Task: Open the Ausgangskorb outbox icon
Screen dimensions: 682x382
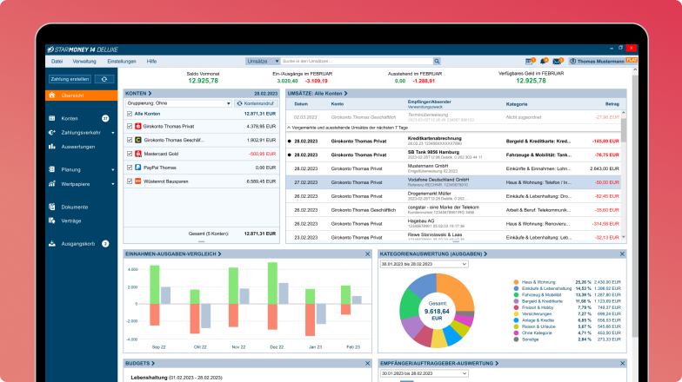Action: tap(52, 244)
